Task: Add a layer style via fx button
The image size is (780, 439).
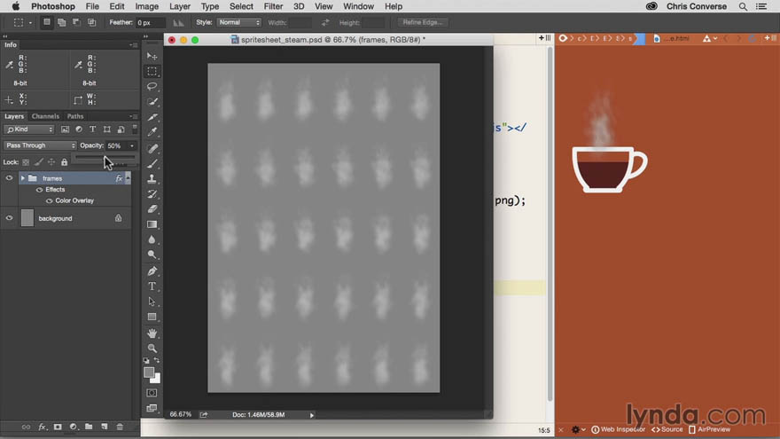Action: [43, 427]
